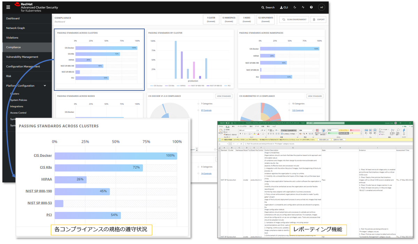Click the 53 Namespaces scanned tile
This screenshot has height=244, width=418.
(229, 19)
